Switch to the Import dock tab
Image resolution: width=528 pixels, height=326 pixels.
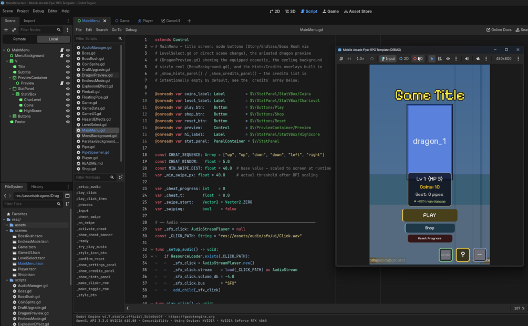pos(29,21)
